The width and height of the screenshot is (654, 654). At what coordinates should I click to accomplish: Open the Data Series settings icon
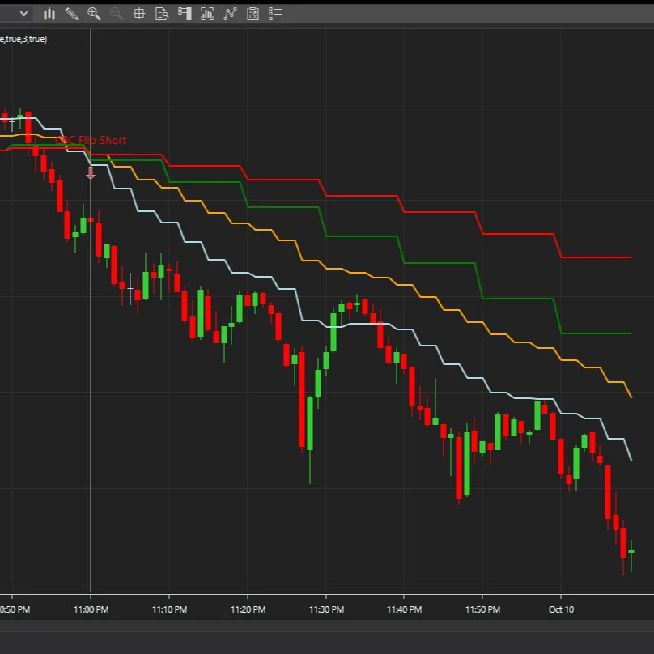tap(207, 14)
